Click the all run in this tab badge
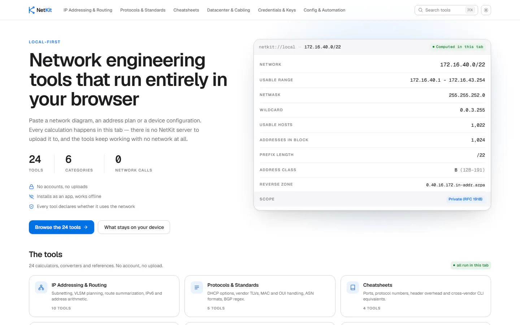Screen dimensions: 520x325 click(471, 265)
